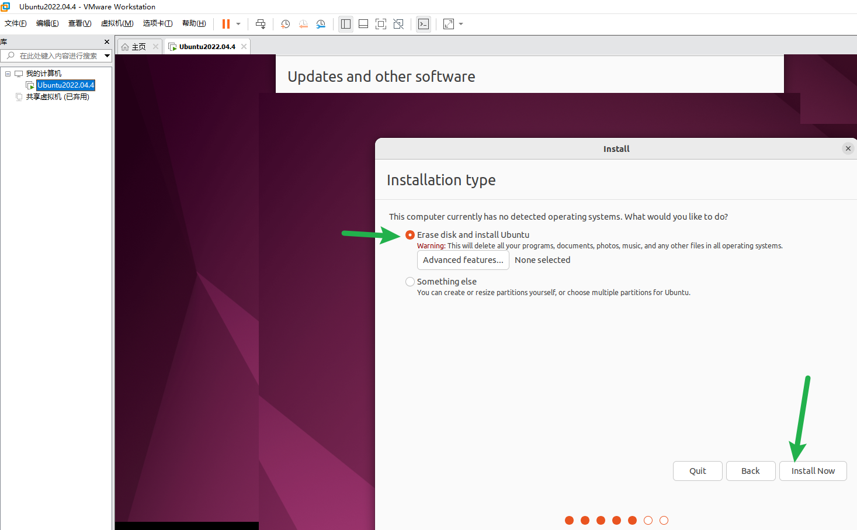
Task: Select Erase disk and install Ubuntu
Action: (x=410, y=235)
